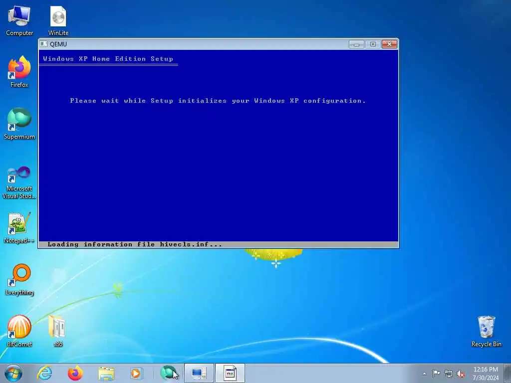Switch to the QEMU taskbar window button

tap(199, 373)
